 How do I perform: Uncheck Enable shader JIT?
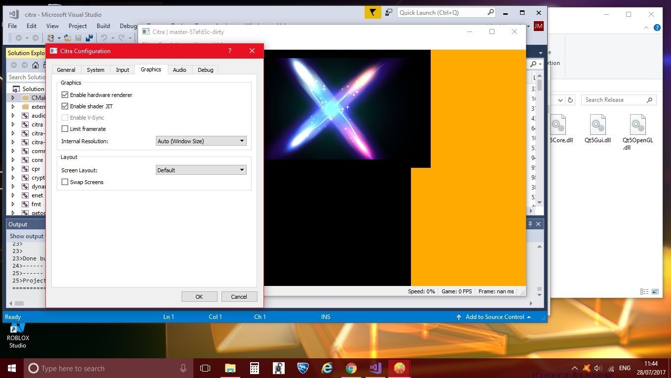coord(65,106)
